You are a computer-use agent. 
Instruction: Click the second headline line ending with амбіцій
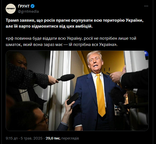point(49,26)
